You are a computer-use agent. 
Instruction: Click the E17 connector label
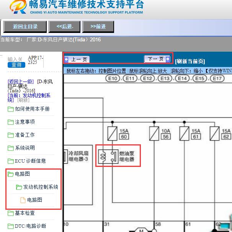217,78
